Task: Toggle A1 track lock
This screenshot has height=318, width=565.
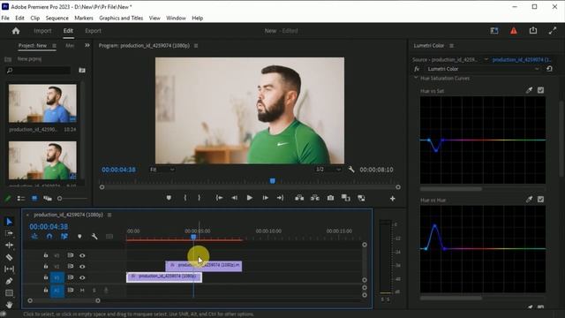Action: tap(46, 290)
